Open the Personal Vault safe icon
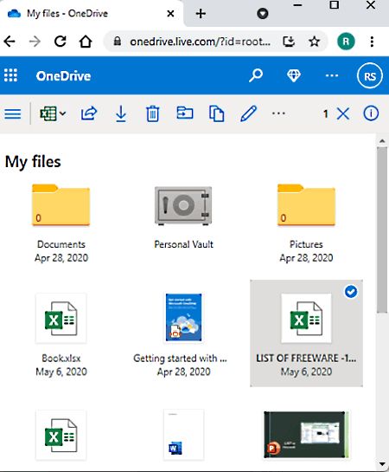 tap(183, 205)
